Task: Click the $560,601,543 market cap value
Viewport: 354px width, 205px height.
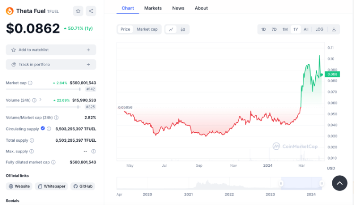Action: [83, 83]
